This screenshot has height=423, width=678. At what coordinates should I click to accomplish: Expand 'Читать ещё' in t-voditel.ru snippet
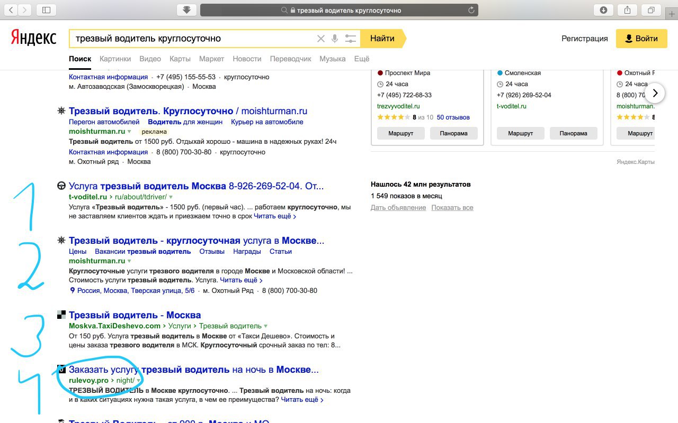pyautogui.click(x=275, y=216)
